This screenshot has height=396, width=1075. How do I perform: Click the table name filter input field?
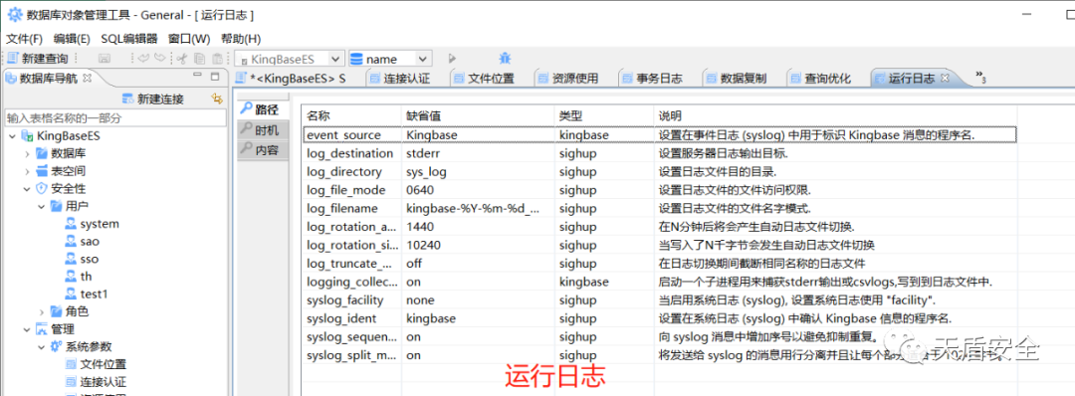tap(115, 117)
